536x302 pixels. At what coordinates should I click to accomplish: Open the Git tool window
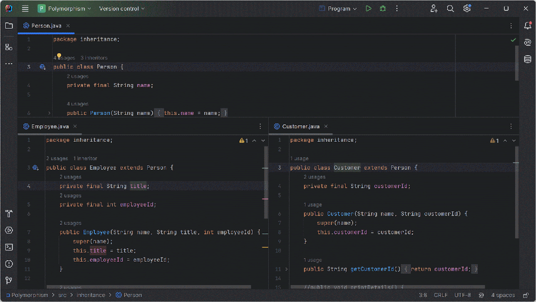tap(9, 281)
